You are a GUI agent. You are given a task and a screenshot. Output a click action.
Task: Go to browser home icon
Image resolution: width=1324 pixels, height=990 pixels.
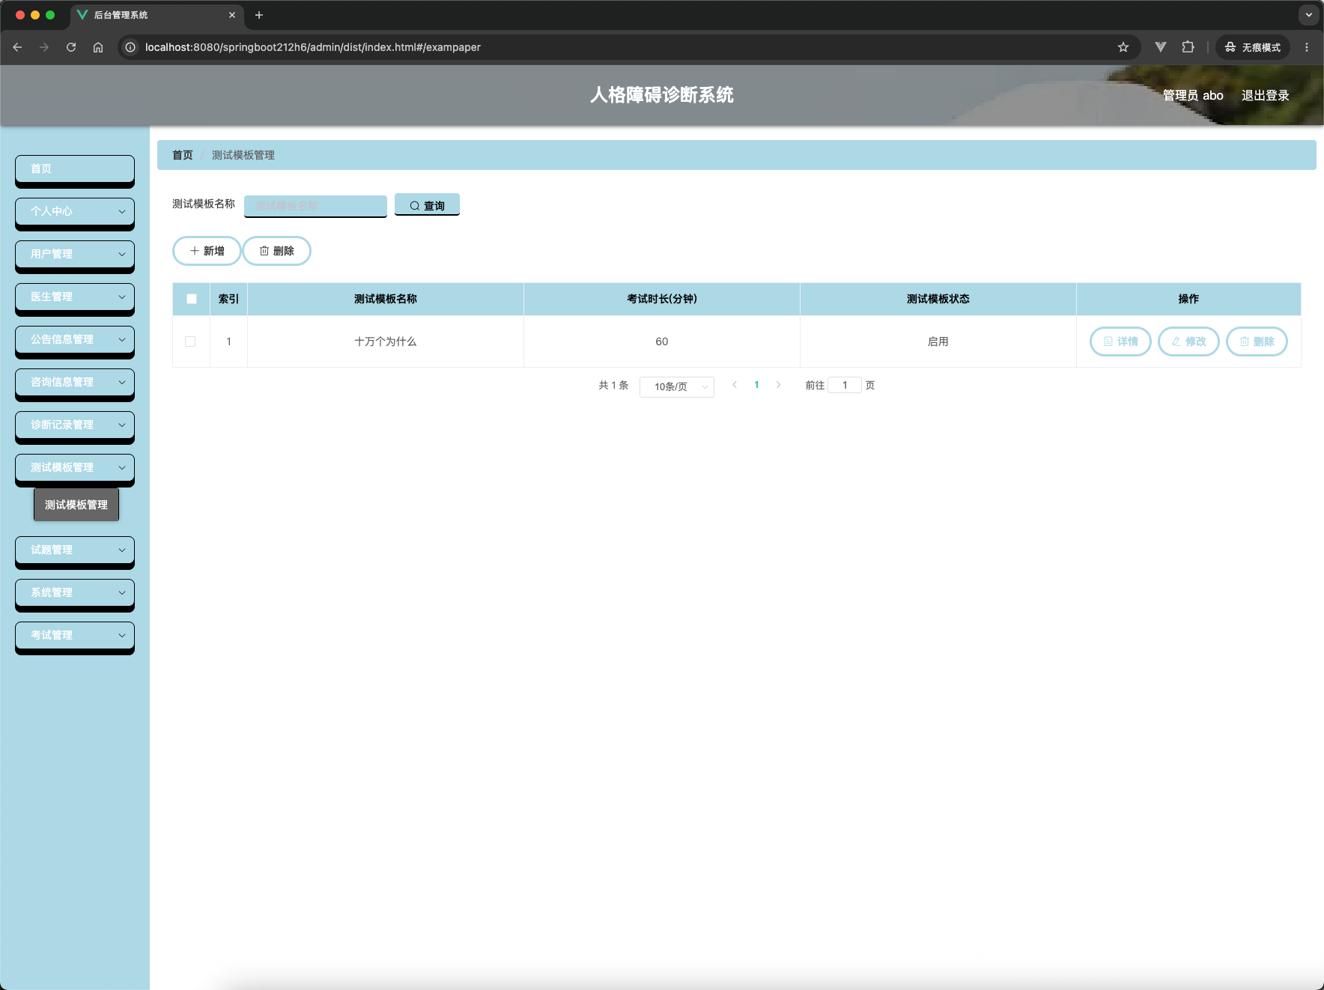tap(98, 47)
